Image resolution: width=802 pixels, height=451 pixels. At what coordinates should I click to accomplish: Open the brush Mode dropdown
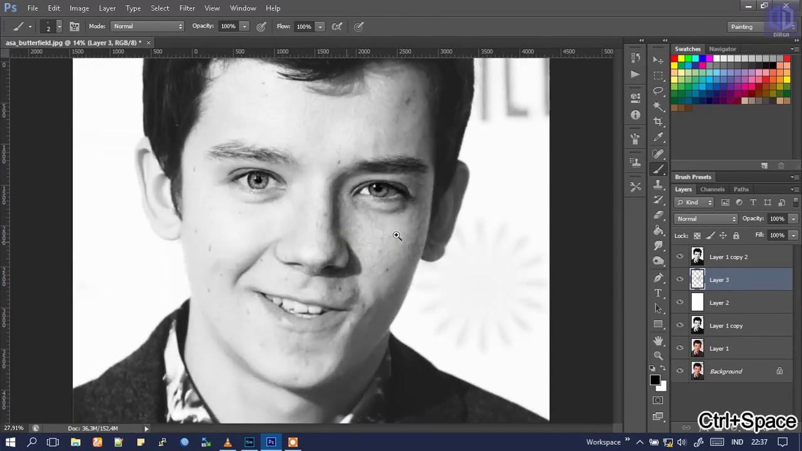(147, 26)
